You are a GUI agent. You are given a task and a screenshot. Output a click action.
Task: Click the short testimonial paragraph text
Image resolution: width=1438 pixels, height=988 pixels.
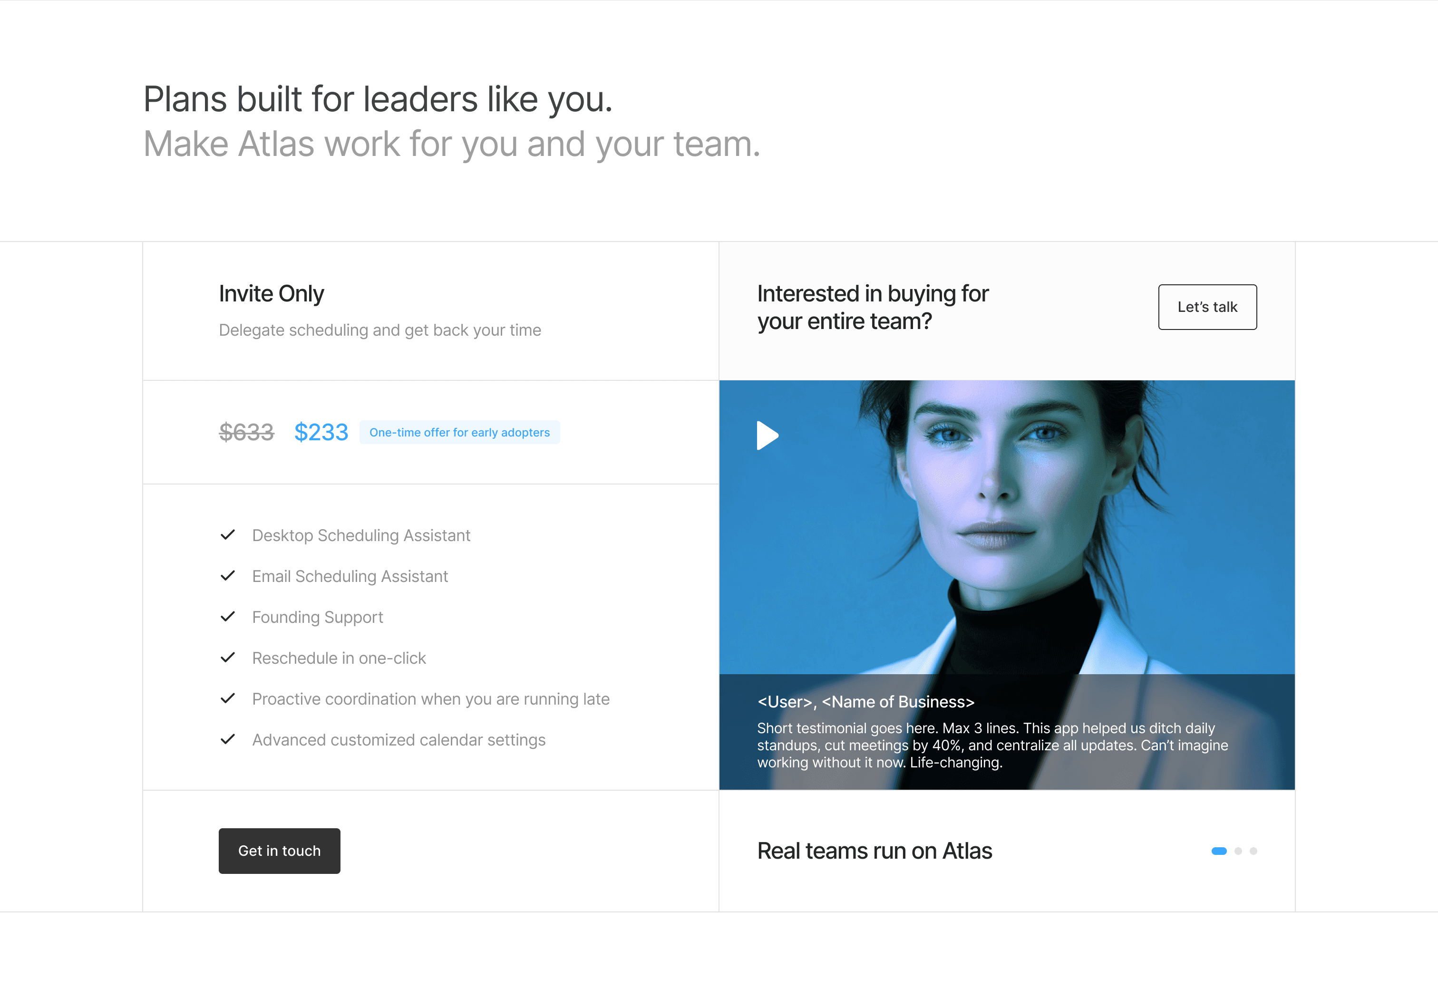tap(992, 746)
